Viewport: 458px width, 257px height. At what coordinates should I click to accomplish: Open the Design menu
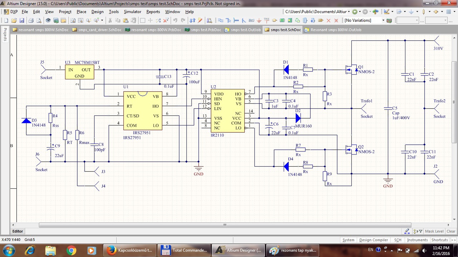tap(97, 12)
